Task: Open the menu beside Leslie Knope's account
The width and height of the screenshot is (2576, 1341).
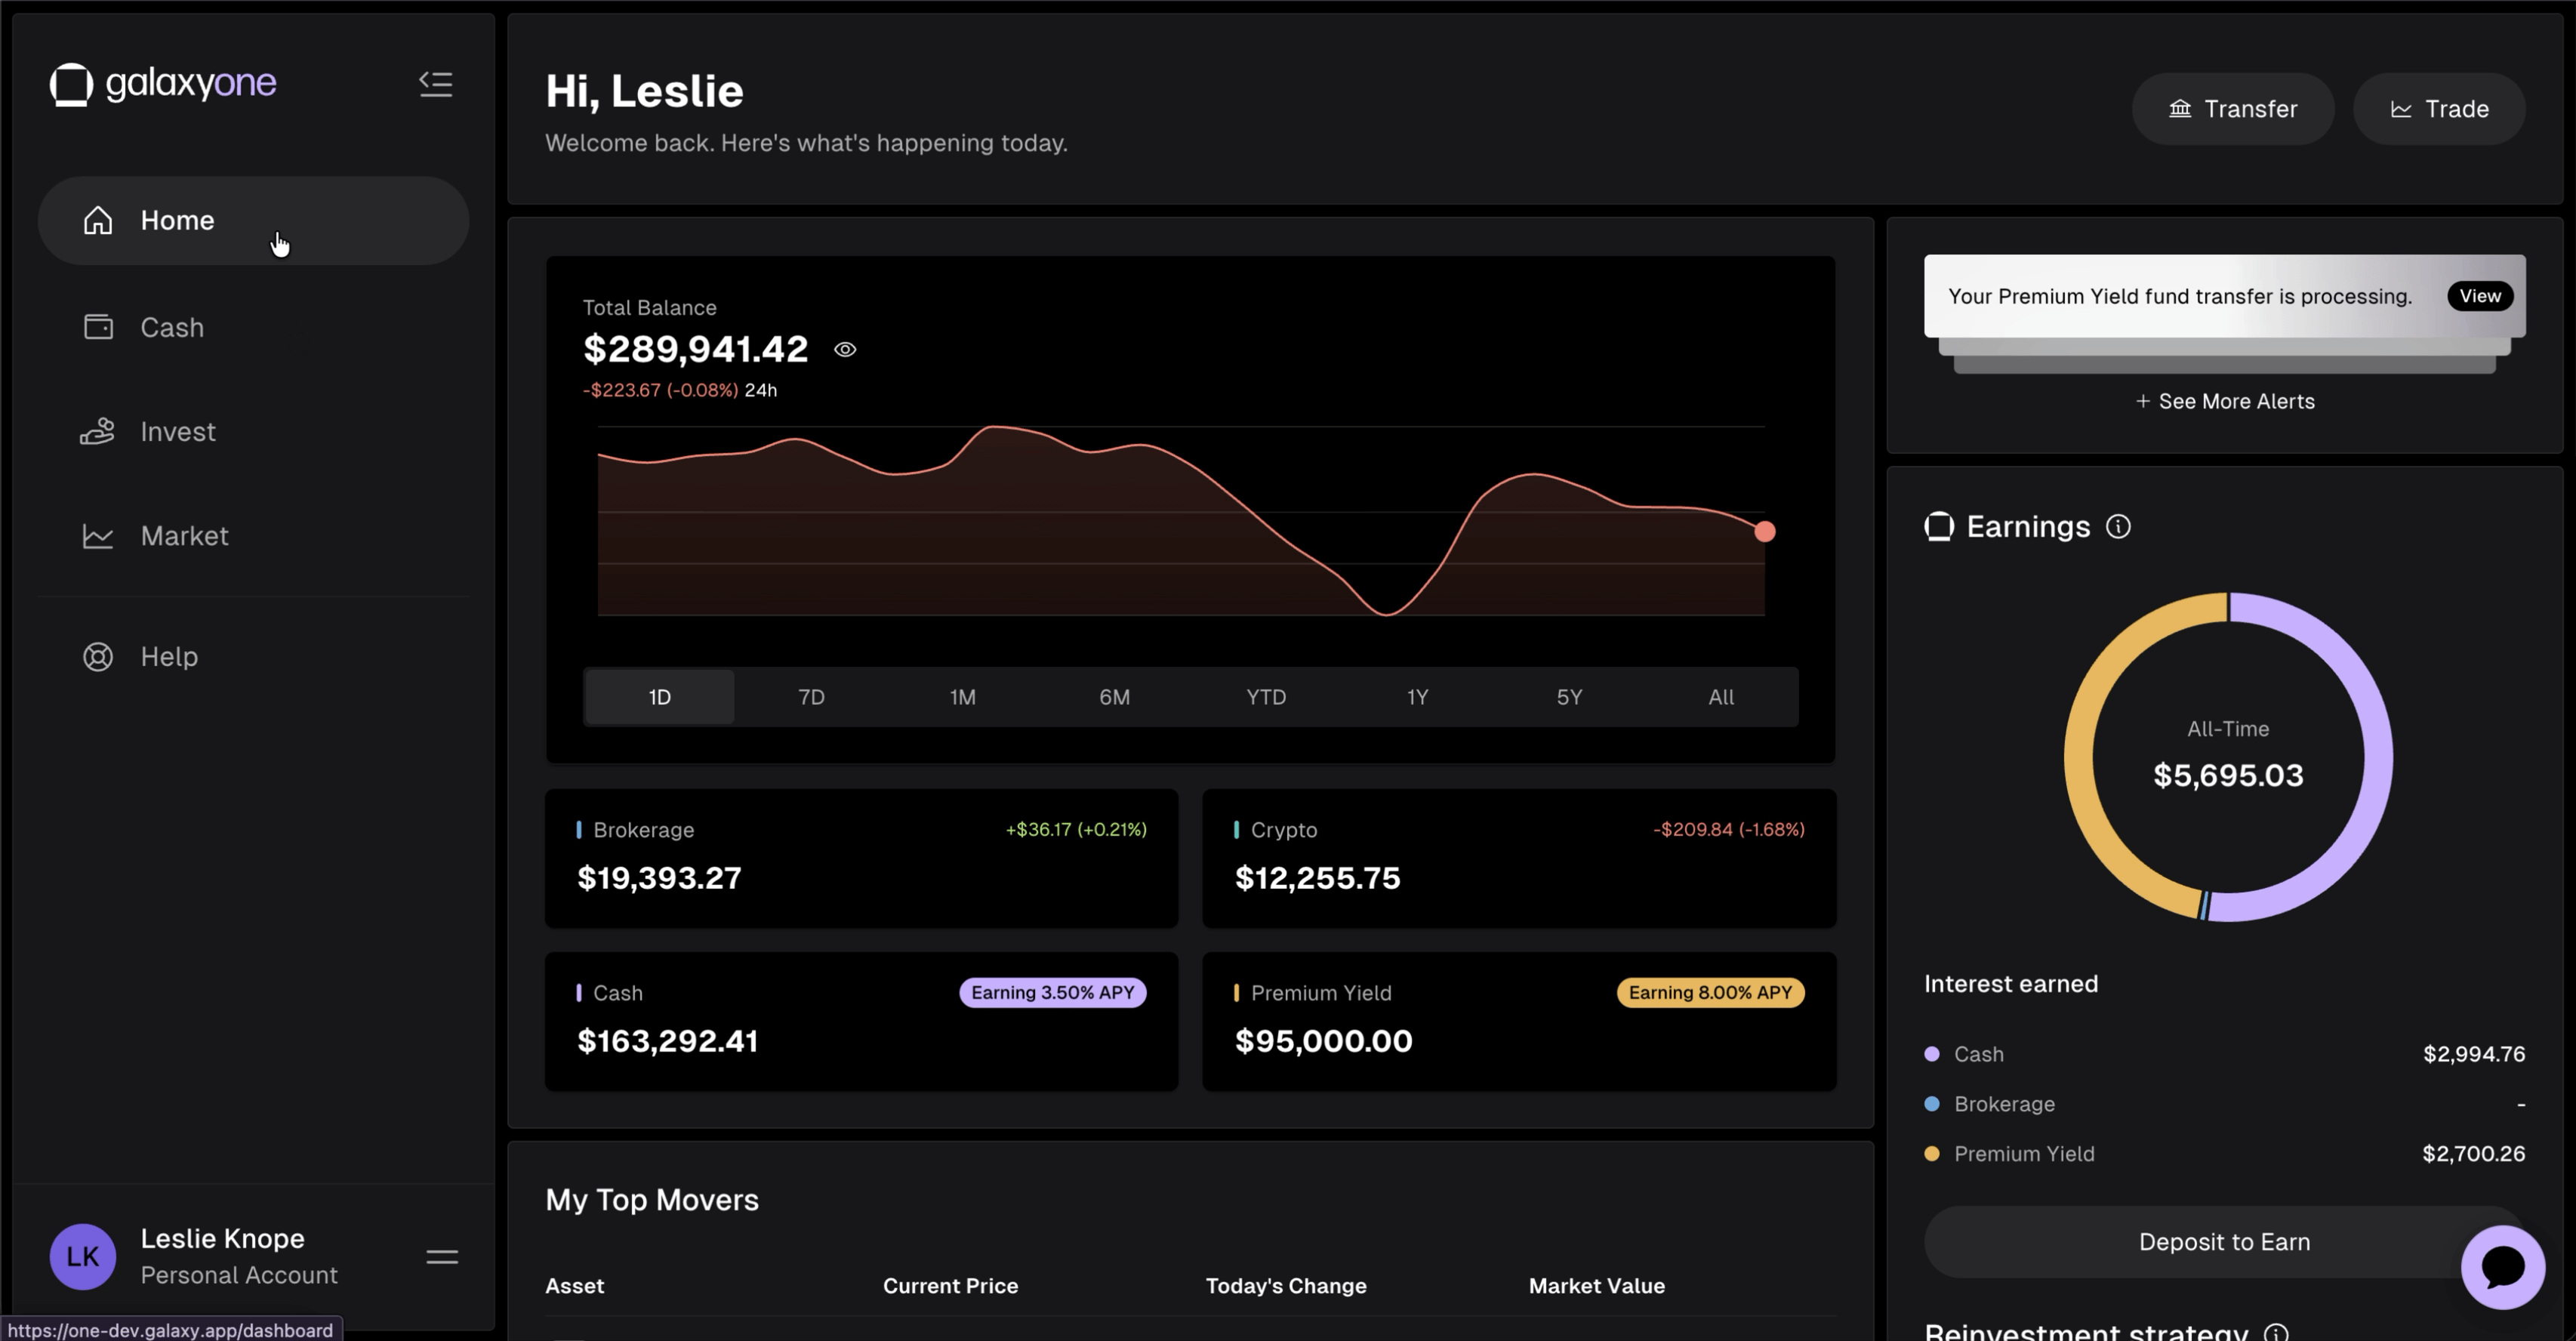Action: (x=441, y=1255)
